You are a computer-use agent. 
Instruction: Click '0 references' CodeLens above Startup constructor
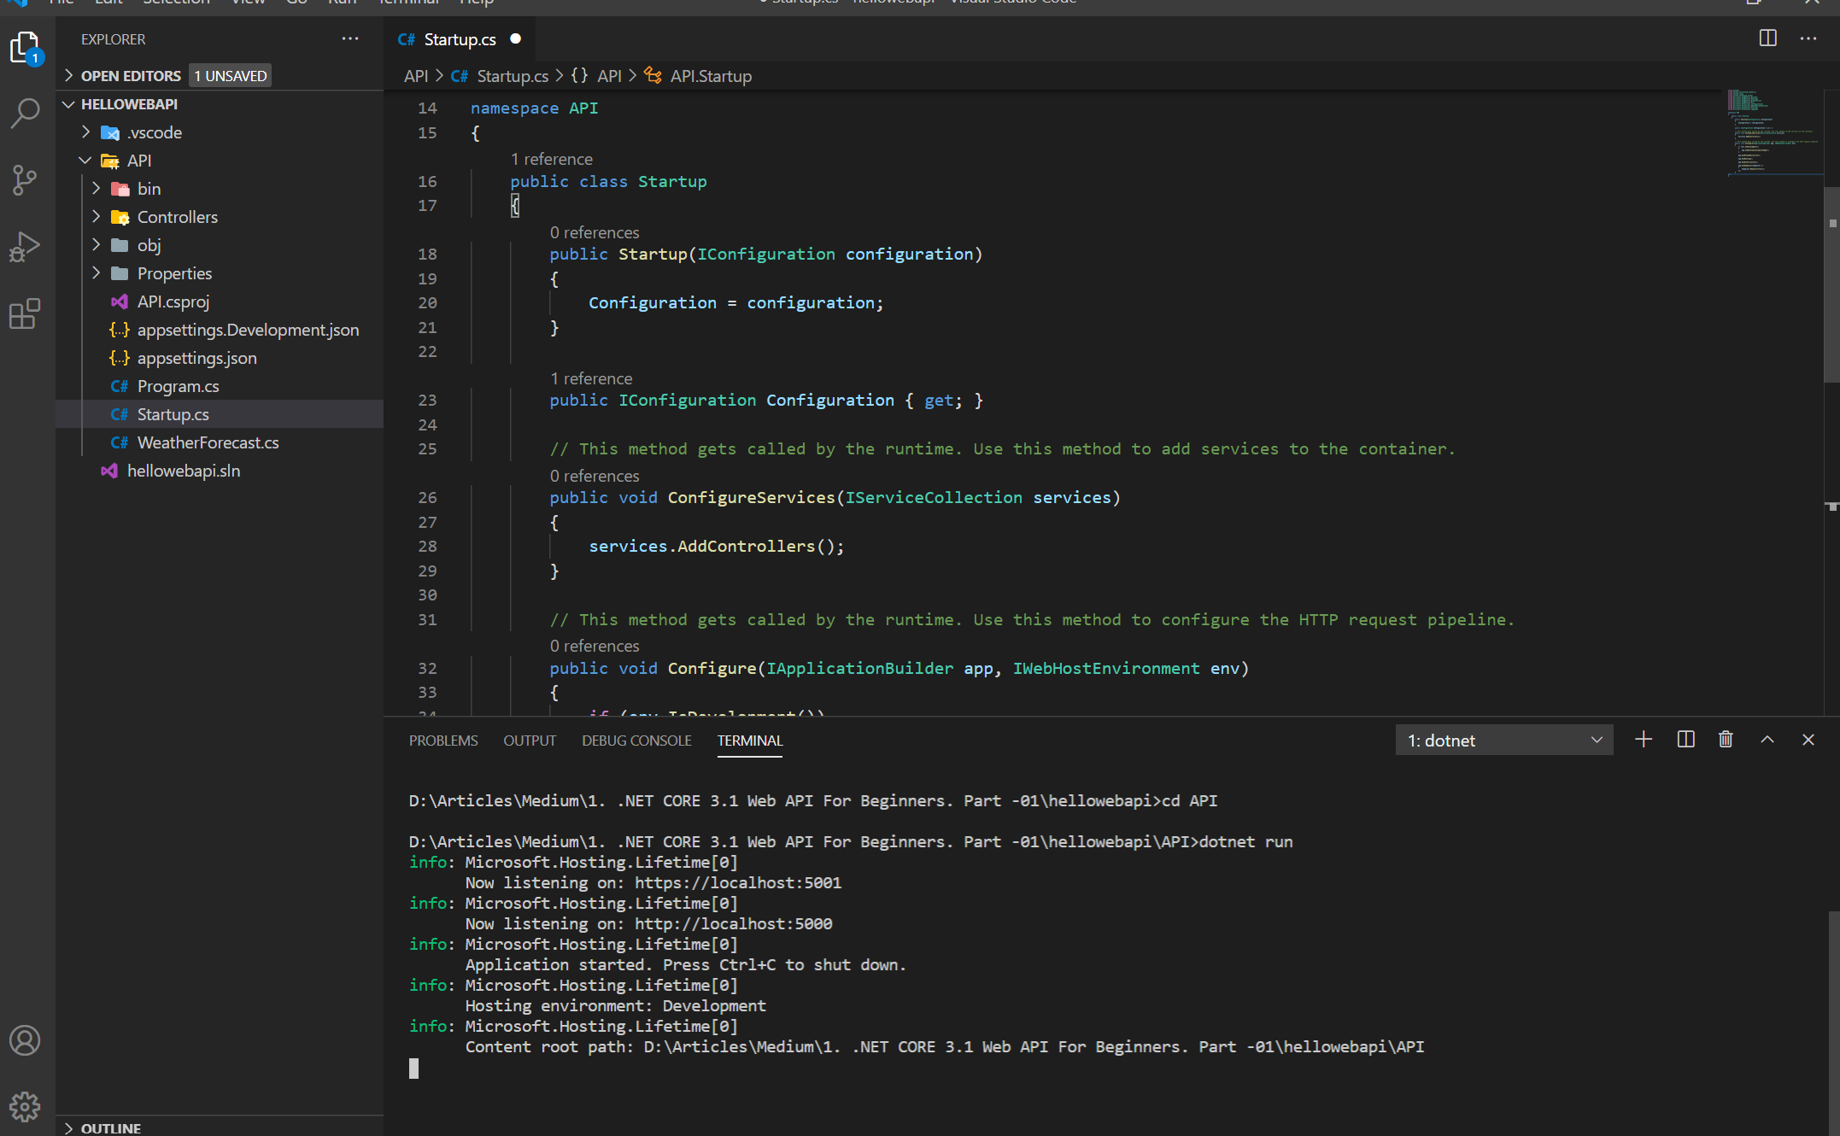tap(595, 232)
